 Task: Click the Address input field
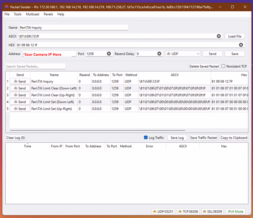49,54
